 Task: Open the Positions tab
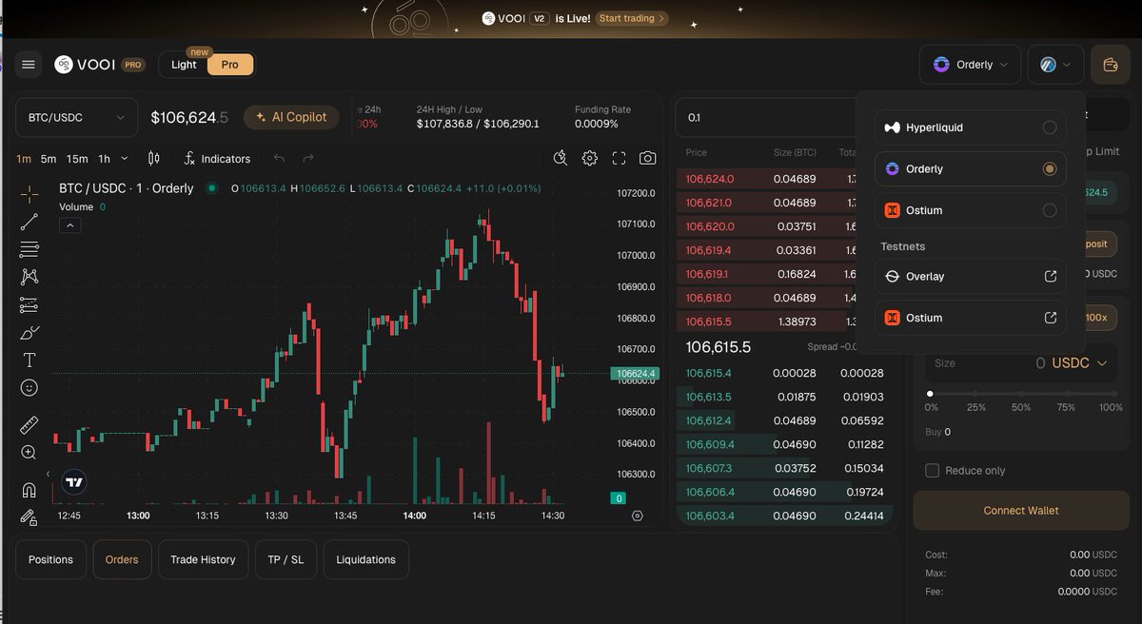(x=51, y=559)
